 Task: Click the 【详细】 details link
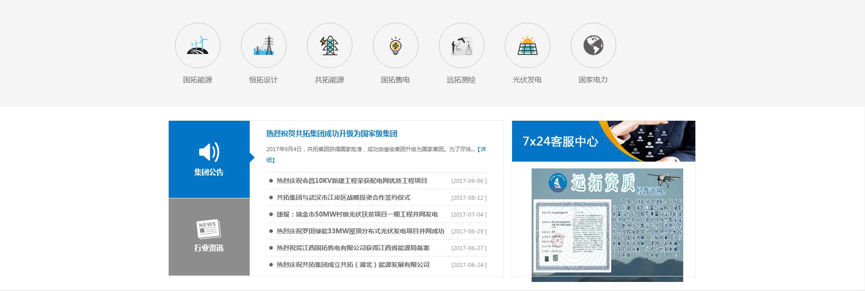click(481, 149)
